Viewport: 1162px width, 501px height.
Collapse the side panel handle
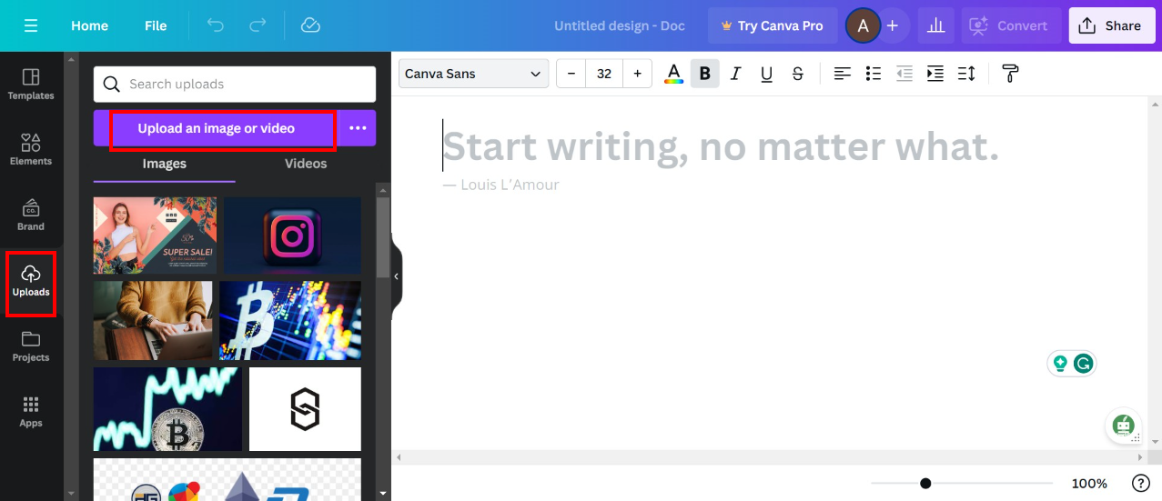point(396,276)
